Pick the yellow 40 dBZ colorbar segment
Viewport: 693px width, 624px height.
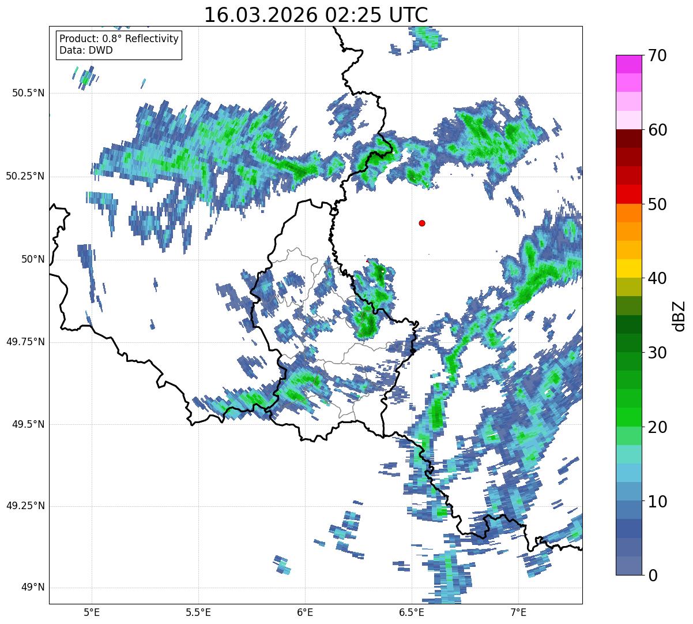click(628, 269)
